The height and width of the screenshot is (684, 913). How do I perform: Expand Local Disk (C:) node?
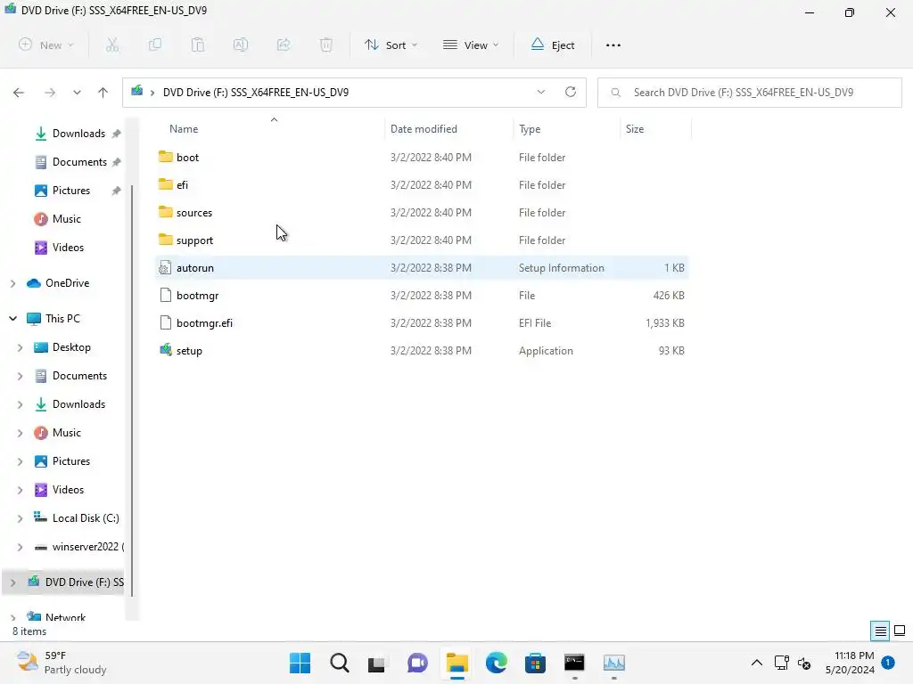(x=20, y=518)
